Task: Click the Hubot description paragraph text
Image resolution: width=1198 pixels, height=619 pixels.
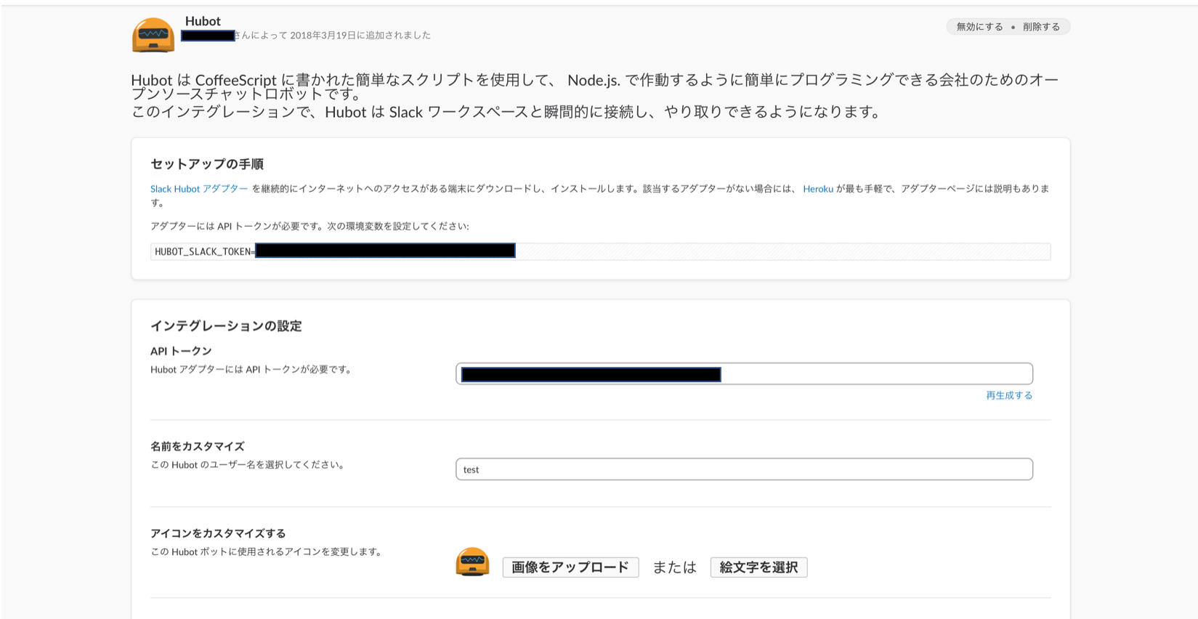Action: pyautogui.click(x=595, y=95)
